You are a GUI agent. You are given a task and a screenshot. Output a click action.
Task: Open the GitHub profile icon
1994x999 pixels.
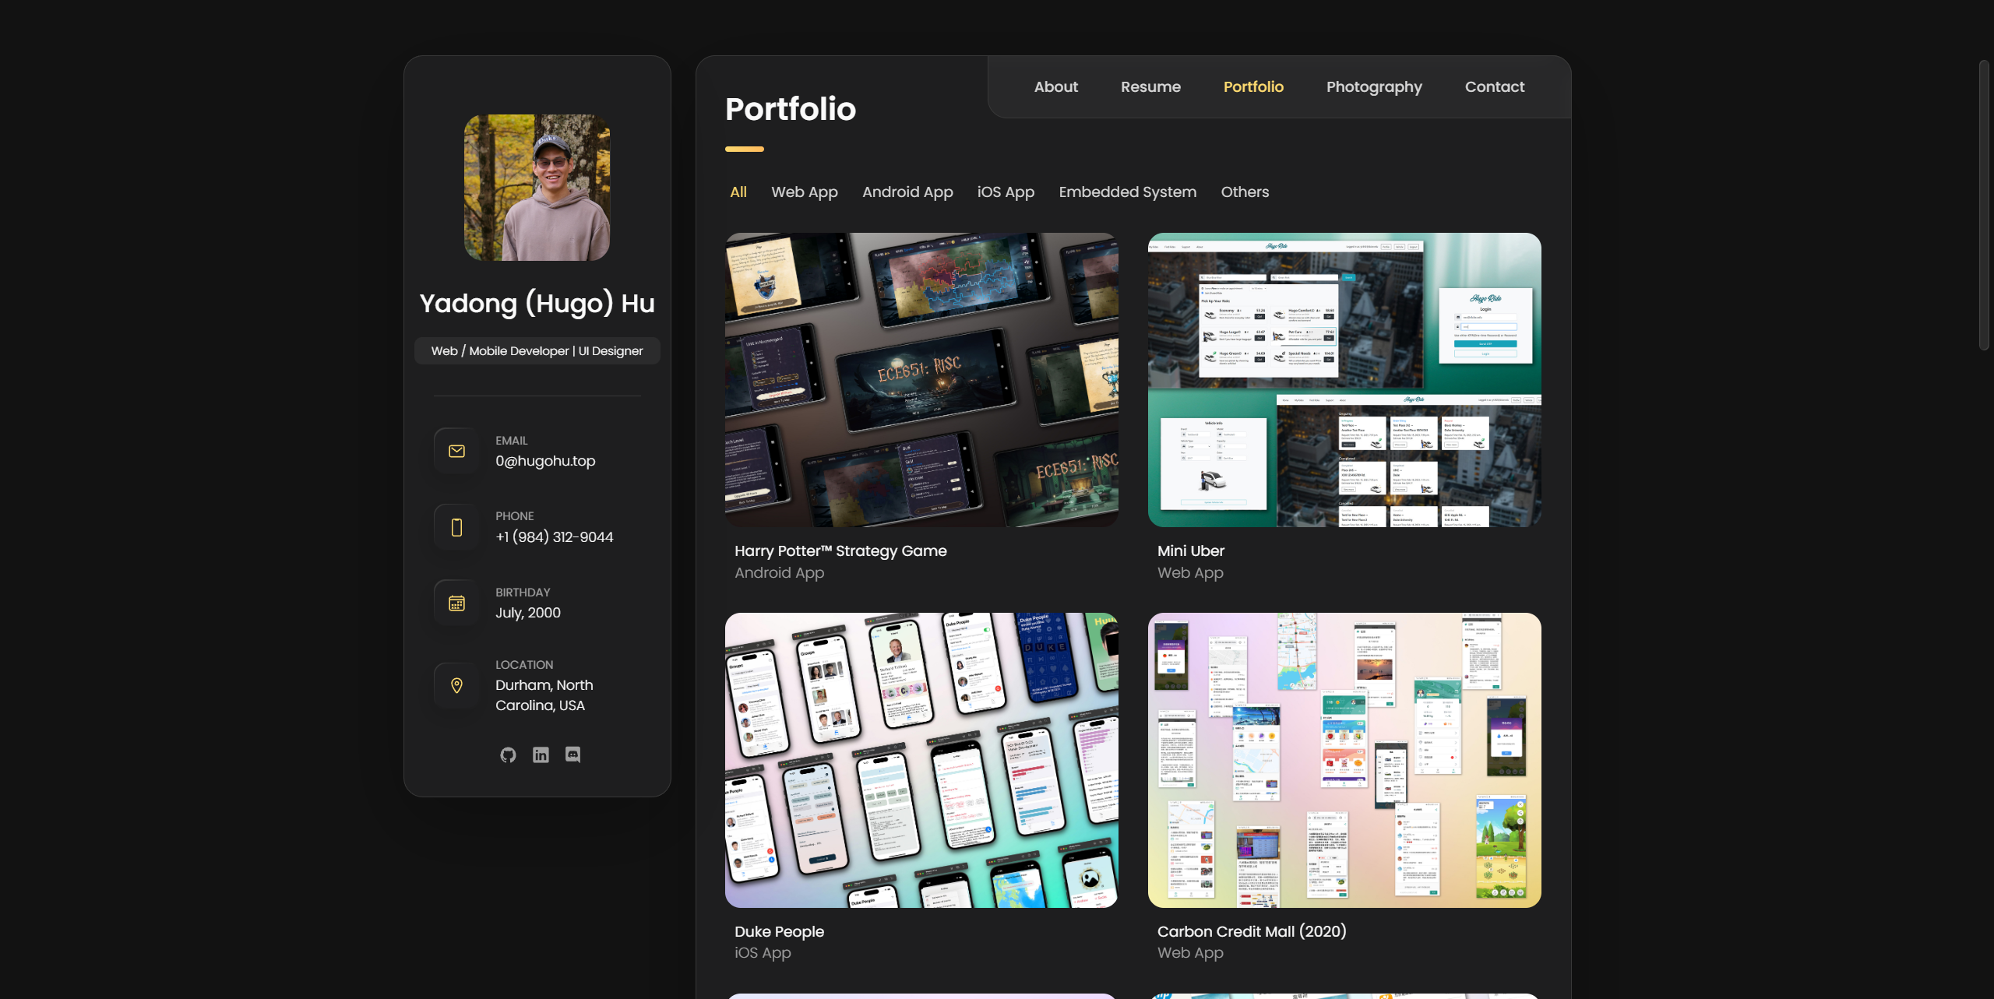[x=508, y=755]
